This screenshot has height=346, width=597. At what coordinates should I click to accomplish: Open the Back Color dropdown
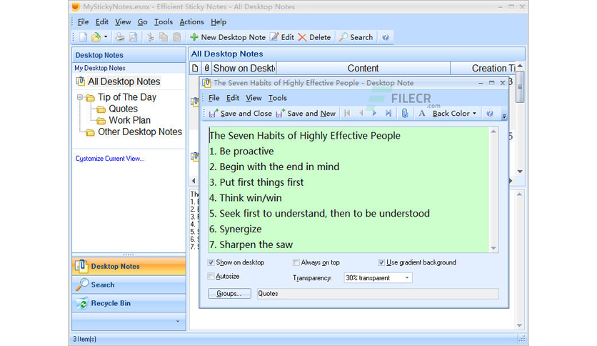pos(454,114)
